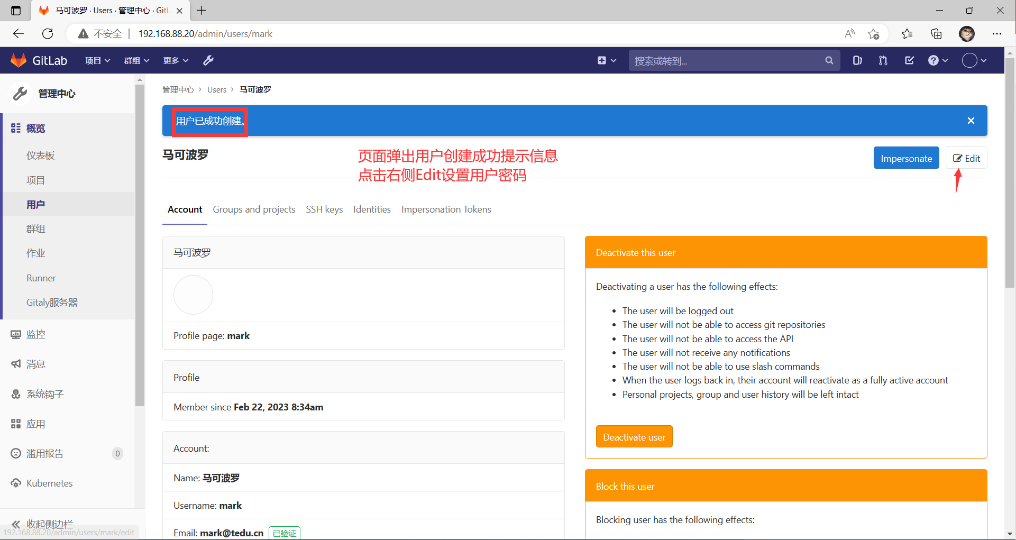This screenshot has width=1016, height=540.
Task: Open the to-do list icon
Action: click(909, 60)
